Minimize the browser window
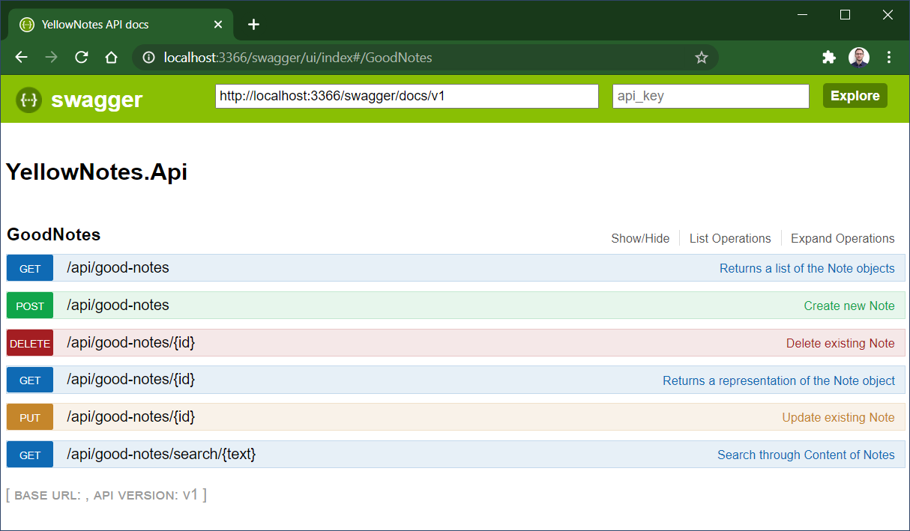This screenshot has width=910, height=531. (803, 14)
